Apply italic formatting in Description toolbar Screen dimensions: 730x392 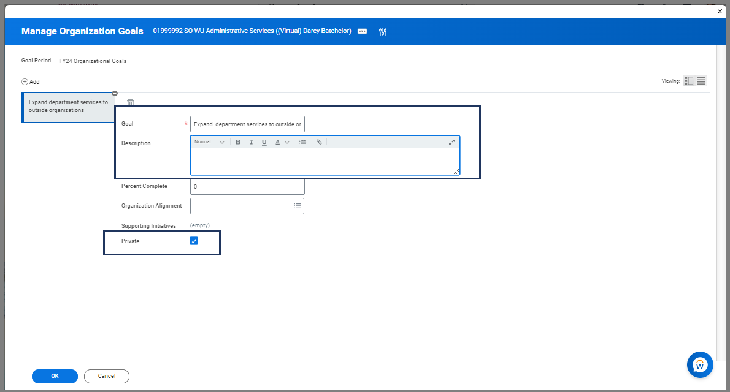[x=251, y=142]
